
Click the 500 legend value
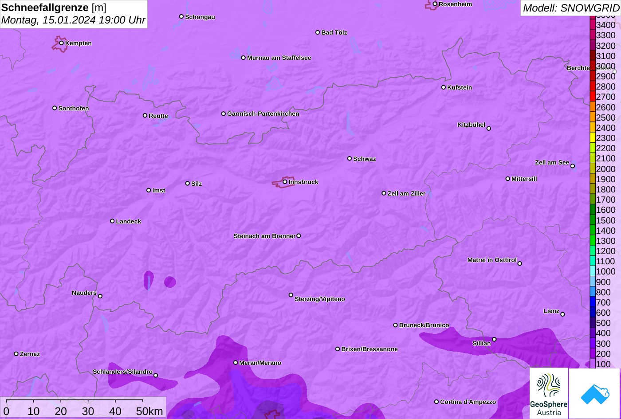[603, 323]
